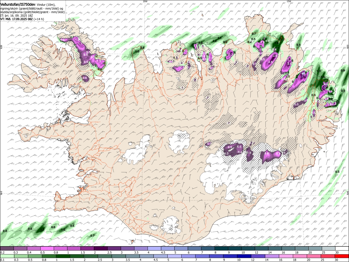Click the 15W longitude label
Image resolution: width=349 pixels, height=262 pixels.
point(289,1)
